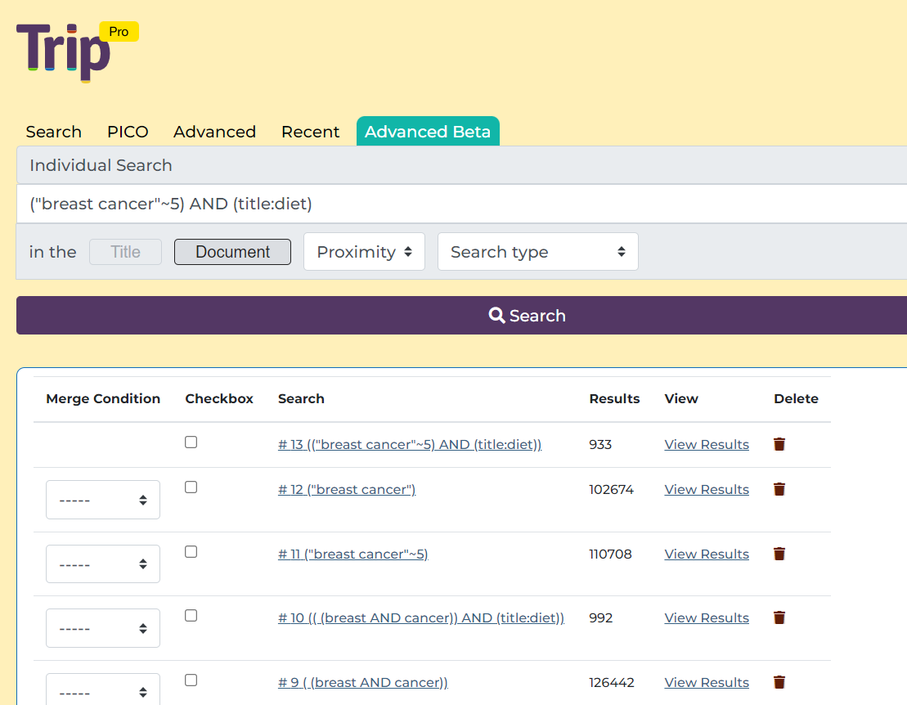This screenshot has width=907, height=705.
Task: Open the Proximity dropdown
Action: 364,251
